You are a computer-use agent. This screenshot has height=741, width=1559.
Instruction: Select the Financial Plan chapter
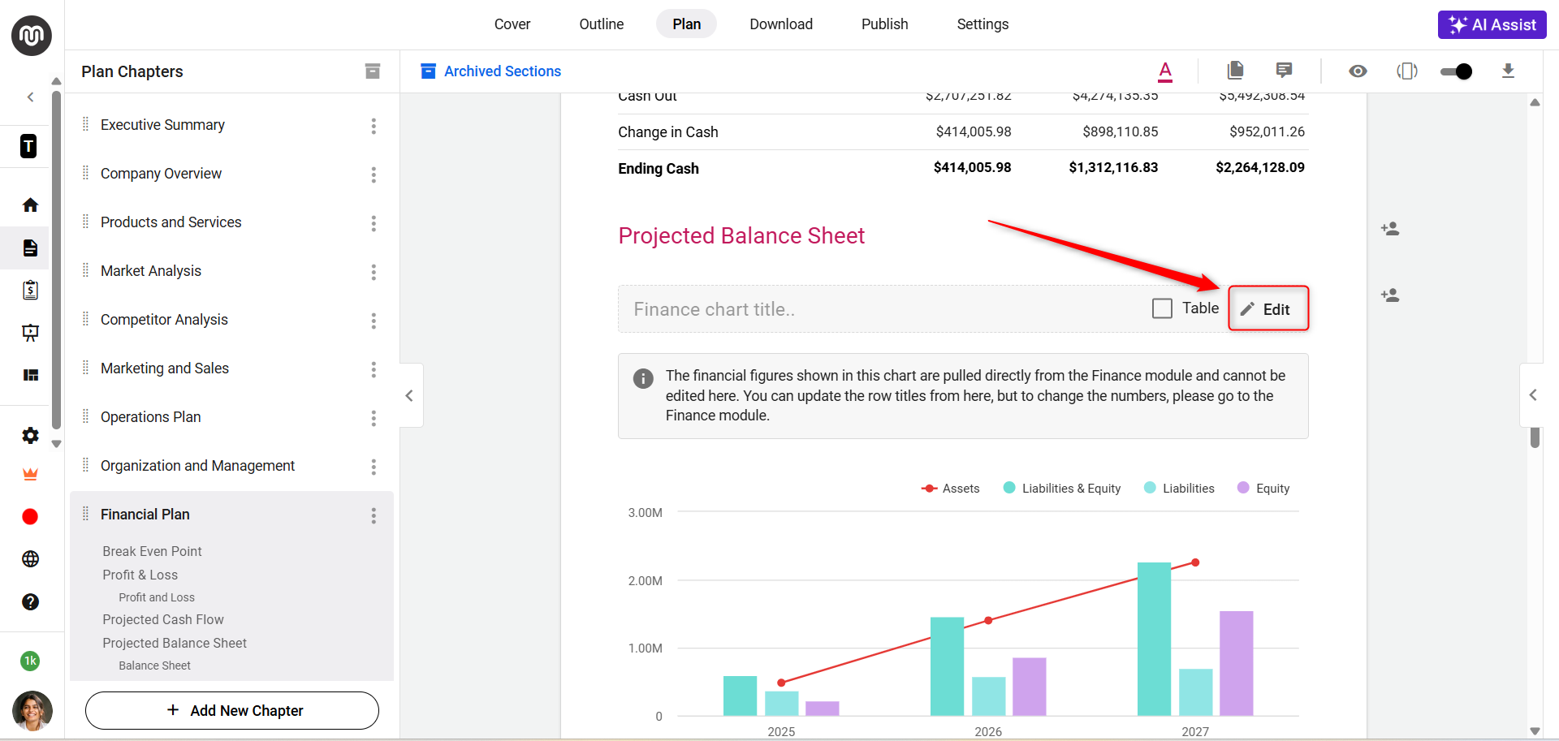[145, 515]
